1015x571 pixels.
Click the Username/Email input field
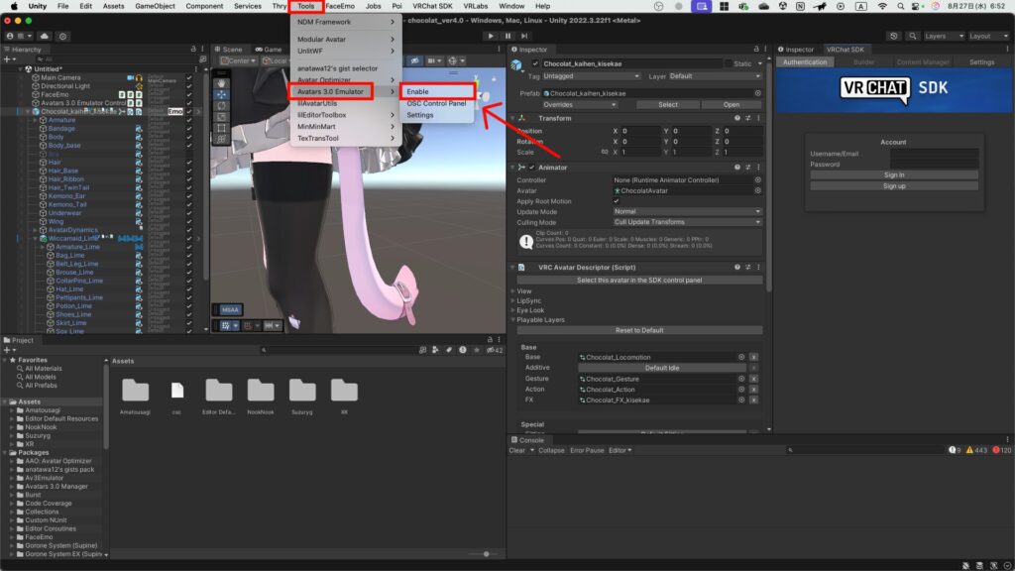(x=936, y=156)
